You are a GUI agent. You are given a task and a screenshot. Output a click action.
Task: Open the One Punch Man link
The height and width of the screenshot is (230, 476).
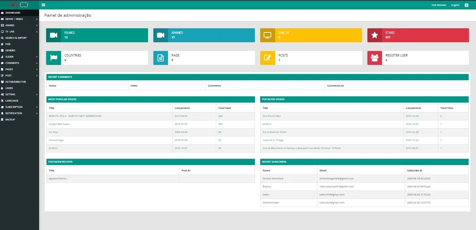coord(272,116)
